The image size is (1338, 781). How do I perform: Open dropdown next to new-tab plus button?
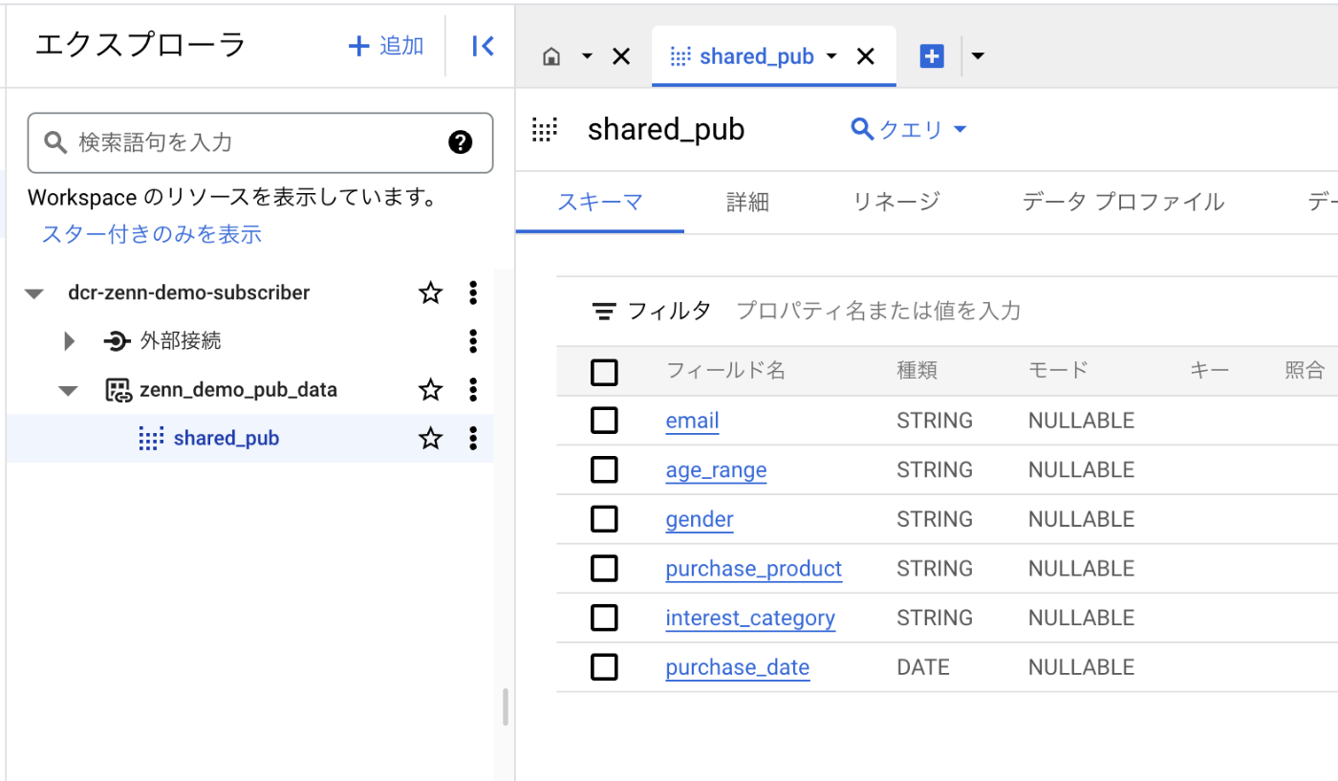978,56
